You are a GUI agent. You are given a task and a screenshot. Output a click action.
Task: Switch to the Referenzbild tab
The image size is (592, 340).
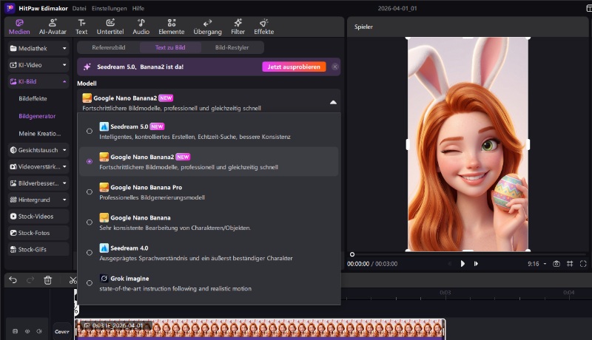(108, 47)
